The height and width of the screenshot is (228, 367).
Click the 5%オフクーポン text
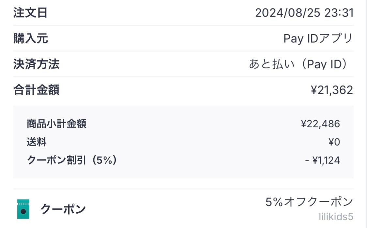[309, 202]
